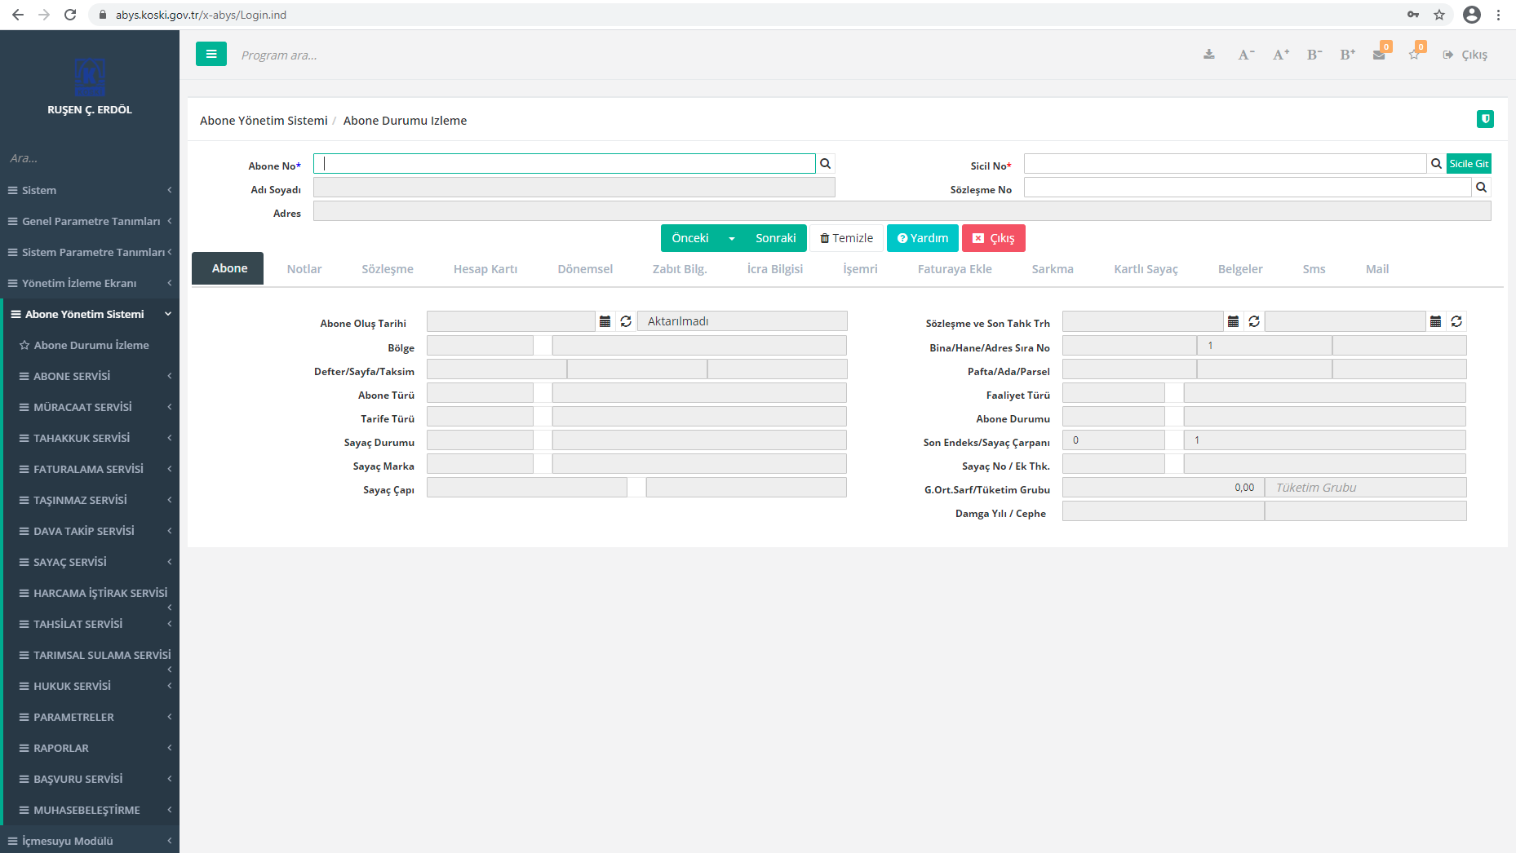
Task: Click the Yardım help button
Action: (922, 238)
